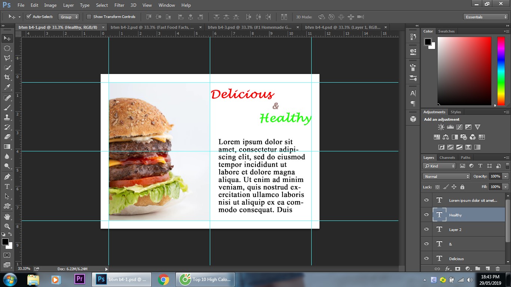This screenshot has height=287, width=511.
Task: Open the layer style fx menu
Action: click(447, 268)
